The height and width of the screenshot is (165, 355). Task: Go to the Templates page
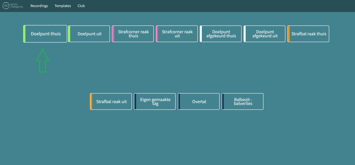63,6
